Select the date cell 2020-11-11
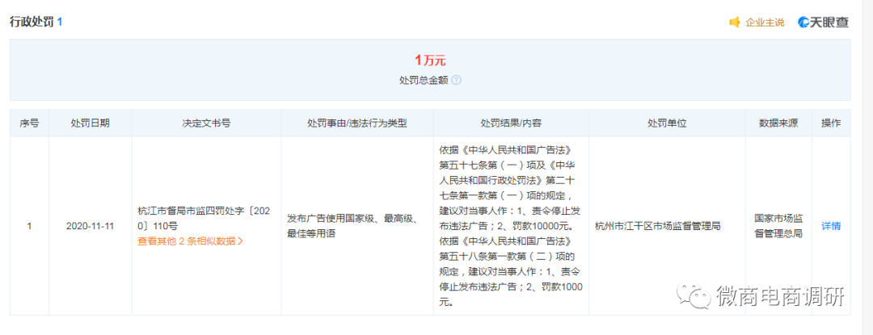Image resolution: width=873 pixels, height=335 pixels. 90,226
